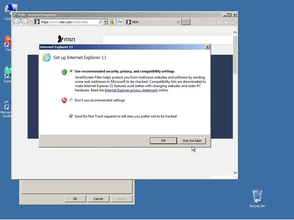Open the address bar autocomplete dropdown arrow
The image size is (294, 220).
click(105, 22)
